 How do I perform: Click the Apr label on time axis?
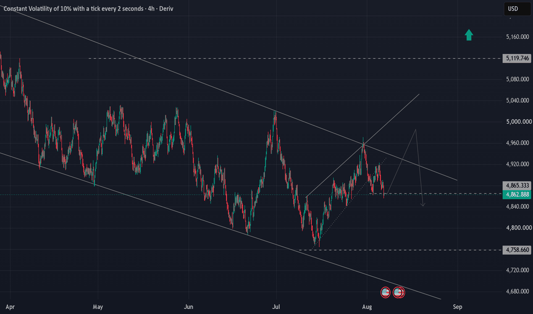[10, 307]
